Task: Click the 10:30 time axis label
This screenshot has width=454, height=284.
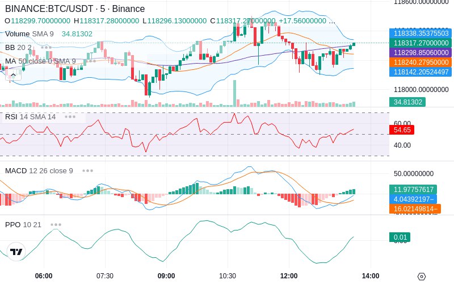Action: point(228,276)
